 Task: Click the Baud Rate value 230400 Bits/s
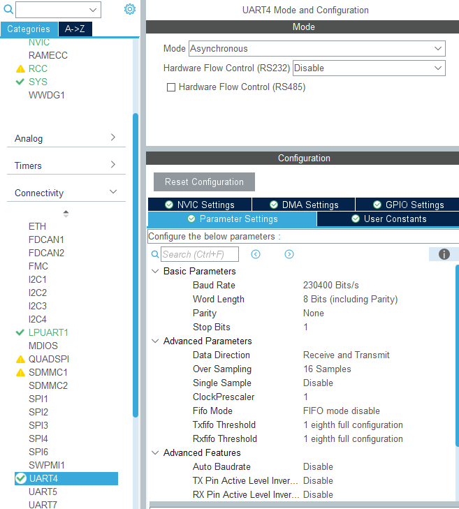pyautogui.click(x=331, y=286)
